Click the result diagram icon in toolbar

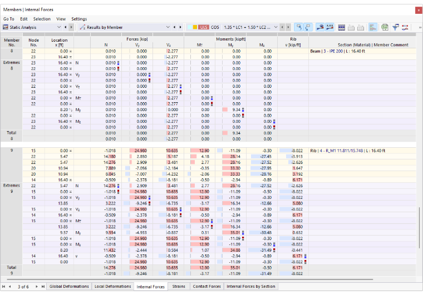[x=405, y=27]
